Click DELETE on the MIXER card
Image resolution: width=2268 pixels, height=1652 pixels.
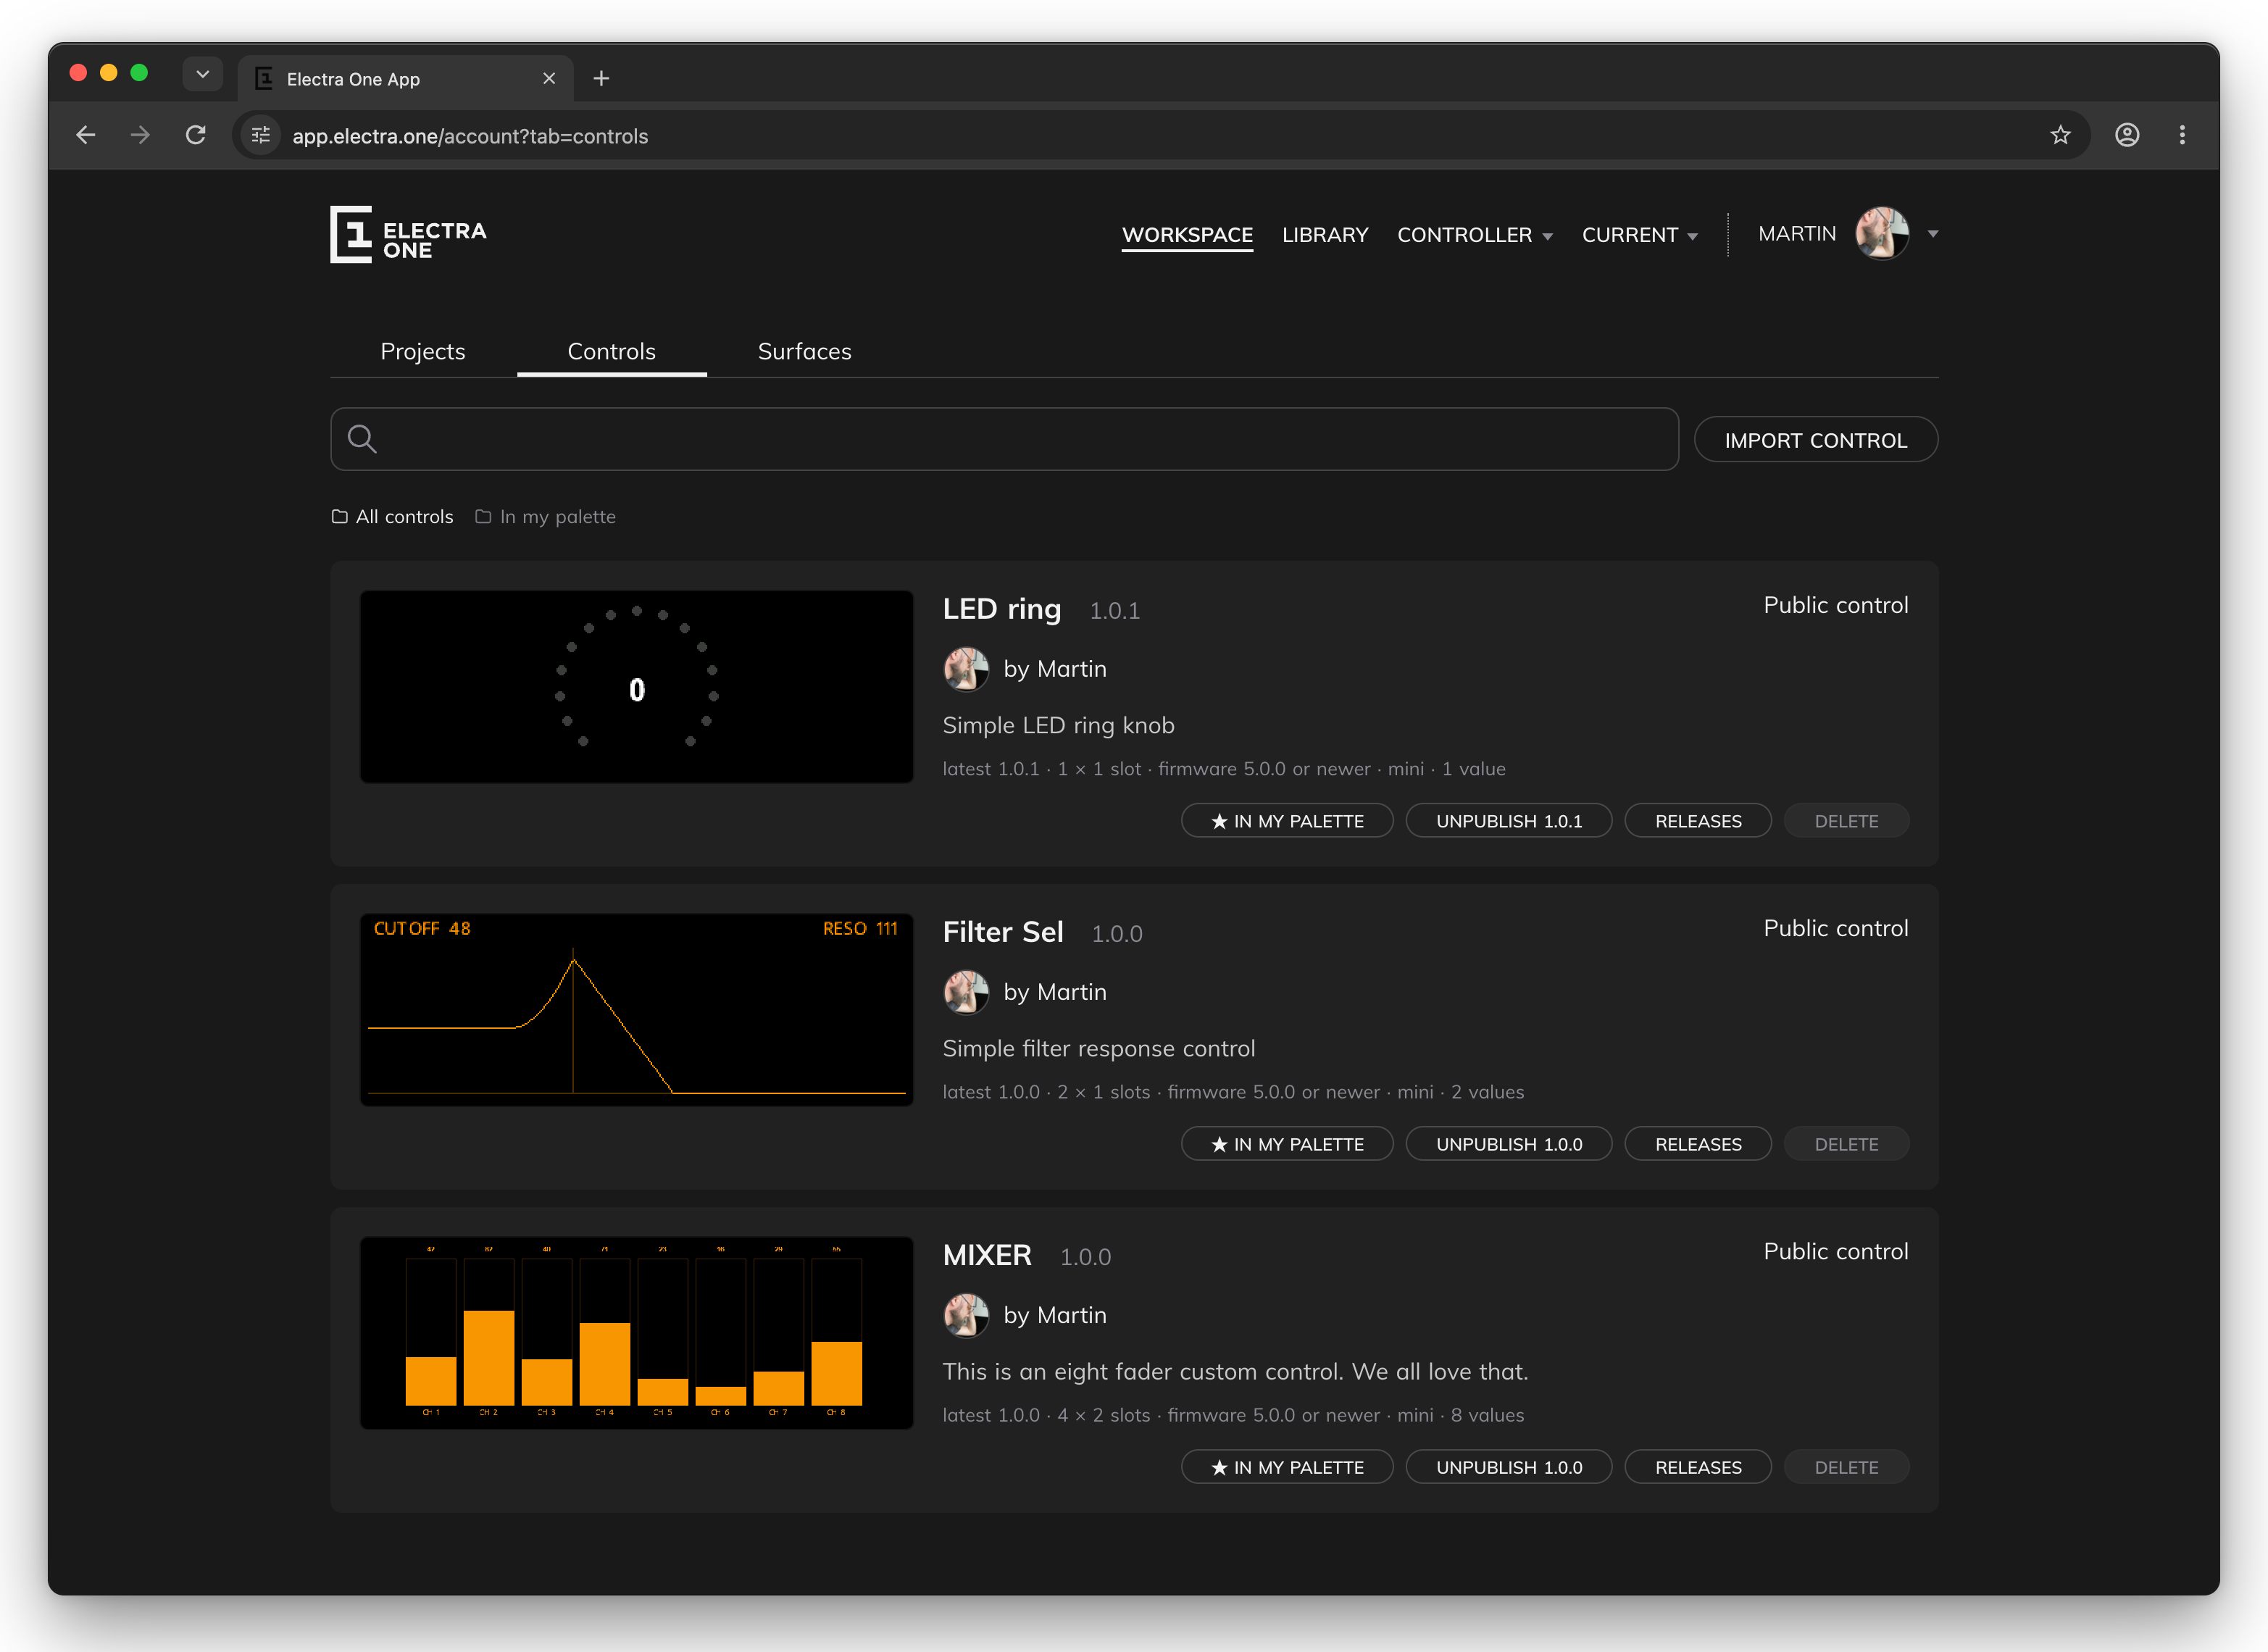1846,1467
